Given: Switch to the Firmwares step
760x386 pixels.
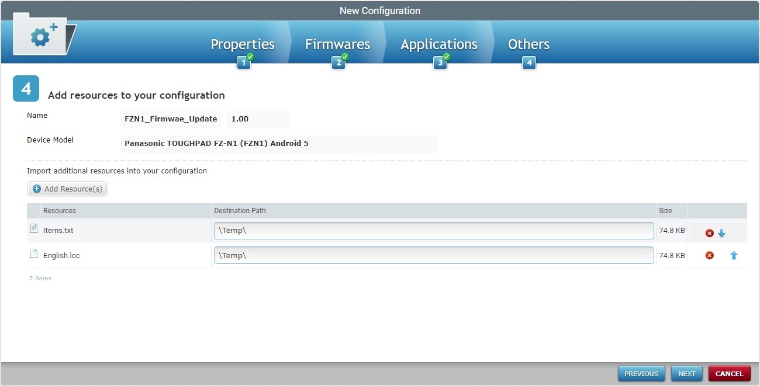Looking at the screenshot, I should pos(337,44).
